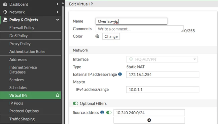
Task: Click the External IP field 172.16.1.254
Action: (163, 75)
